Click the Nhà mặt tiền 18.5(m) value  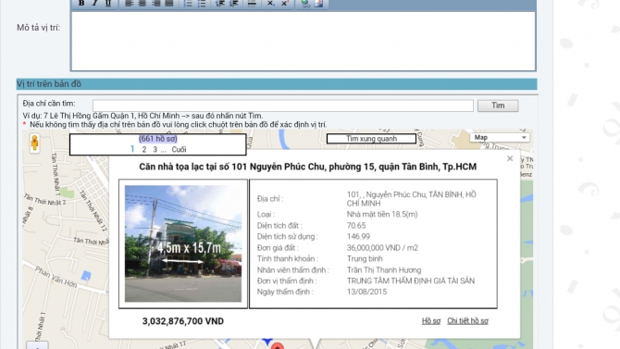point(382,215)
